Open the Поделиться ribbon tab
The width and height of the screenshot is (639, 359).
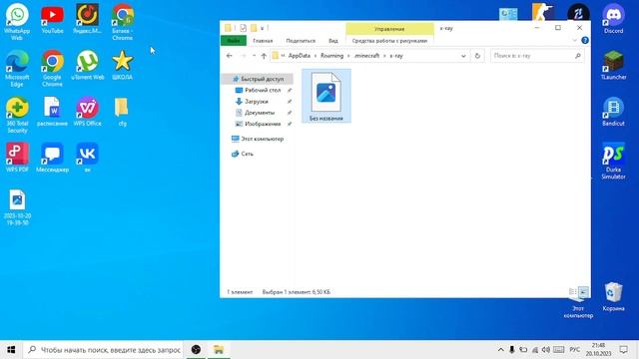point(301,41)
